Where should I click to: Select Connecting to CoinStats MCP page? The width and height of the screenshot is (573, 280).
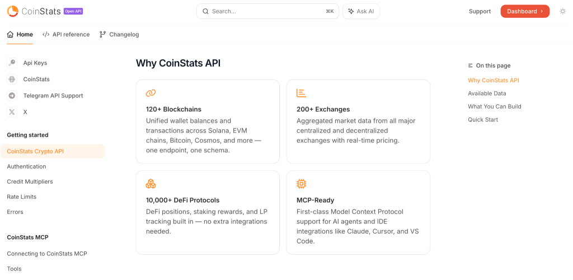(x=47, y=254)
